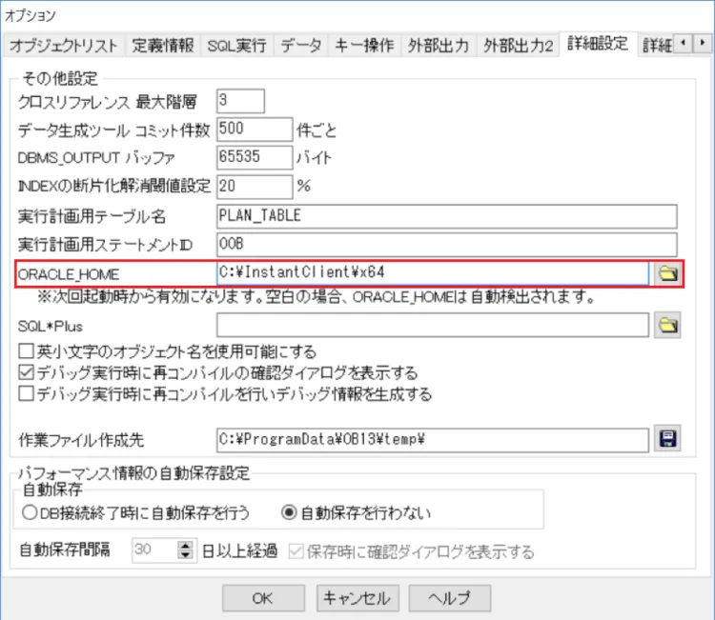715x620 pixels.
Task: Decrease 自動保存間隔 with the down spinner
Action: coord(185,555)
